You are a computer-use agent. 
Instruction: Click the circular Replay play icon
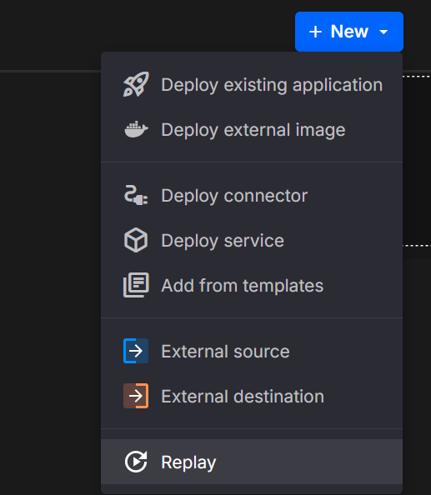click(136, 462)
